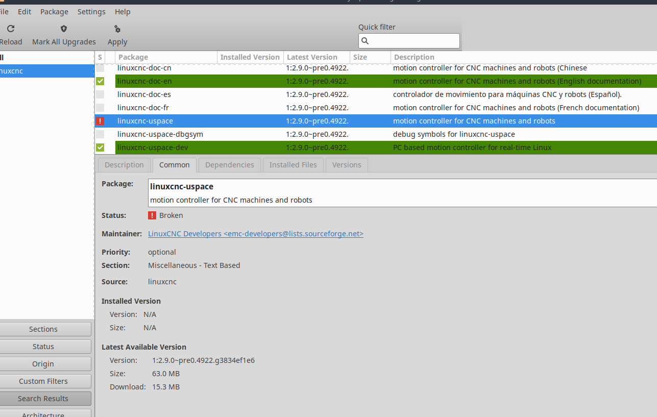Click the bold linuxcnc-uspace package title
The image size is (657, 417).
click(182, 187)
